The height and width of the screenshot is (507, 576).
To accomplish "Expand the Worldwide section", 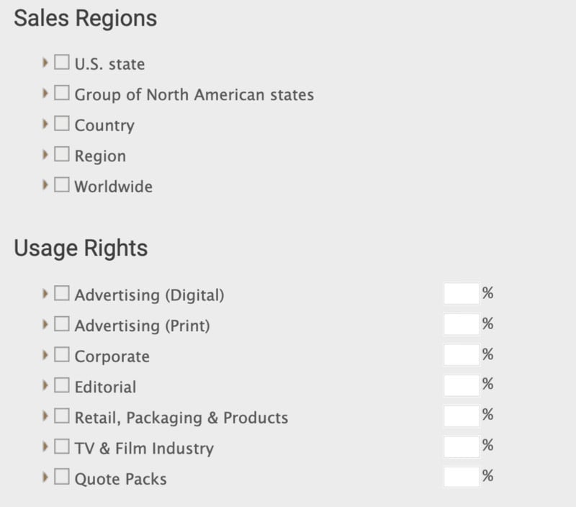I will pyautogui.click(x=46, y=186).
